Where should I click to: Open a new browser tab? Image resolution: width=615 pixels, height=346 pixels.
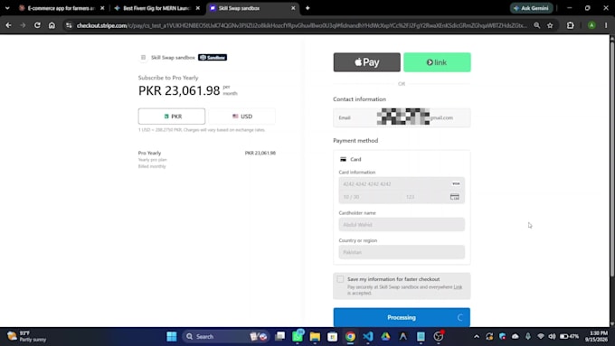point(307,8)
